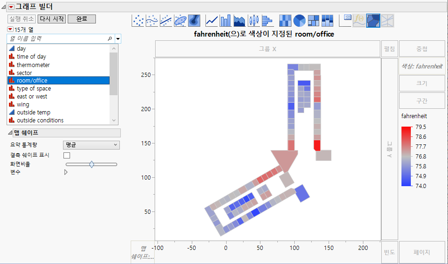
Task: Open the 요약 통계량 dropdown showing 평균
Action: pos(91,145)
